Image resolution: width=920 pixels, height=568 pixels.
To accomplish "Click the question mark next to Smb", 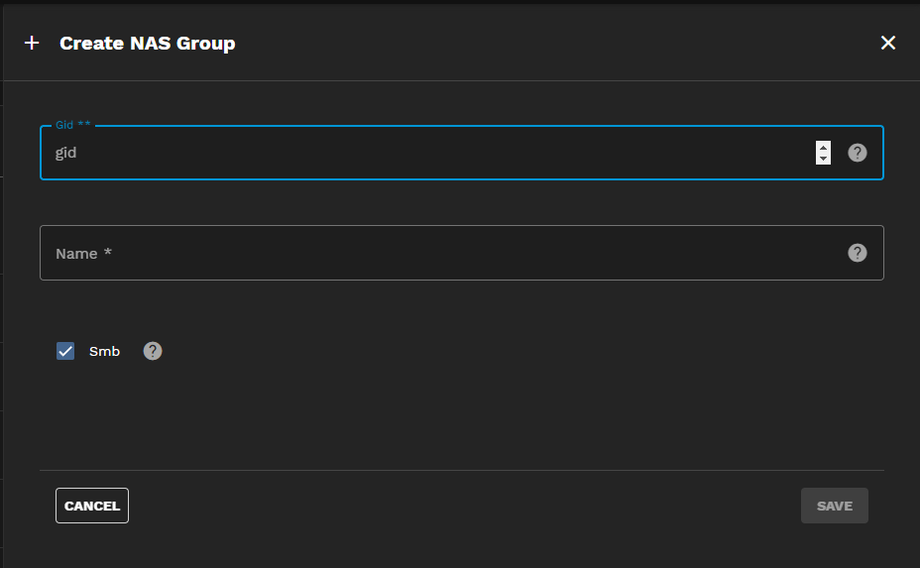I will [153, 351].
